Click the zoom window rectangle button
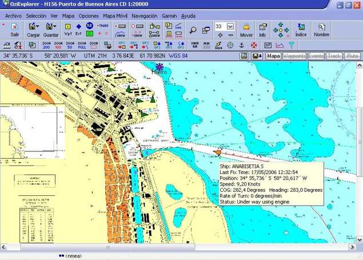 (94, 45)
